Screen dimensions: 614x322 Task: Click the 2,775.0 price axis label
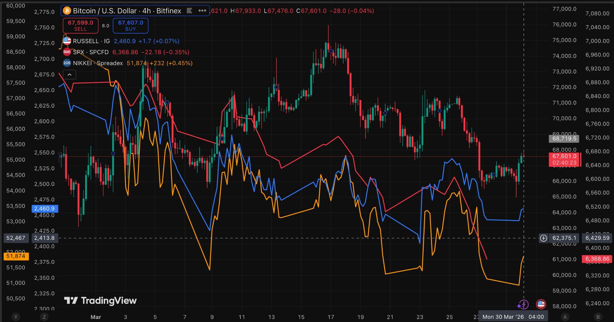click(44, 12)
